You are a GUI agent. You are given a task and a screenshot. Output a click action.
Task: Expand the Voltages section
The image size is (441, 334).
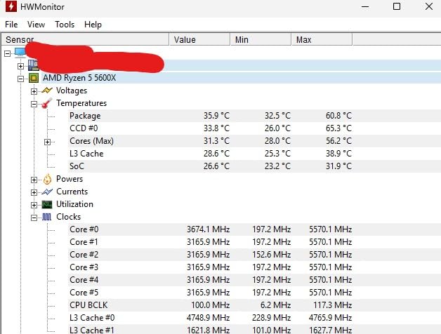[x=34, y=91]
